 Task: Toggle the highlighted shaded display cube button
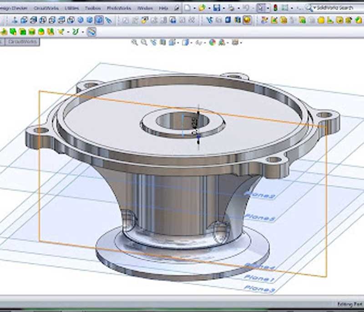(99, 20)
